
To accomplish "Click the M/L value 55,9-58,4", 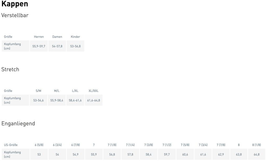I will click(57, 101).
